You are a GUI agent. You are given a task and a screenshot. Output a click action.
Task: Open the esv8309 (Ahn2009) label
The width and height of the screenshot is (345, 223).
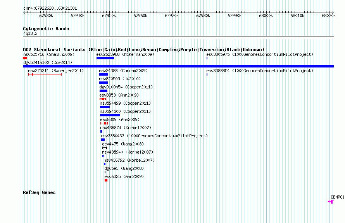click(x=120, y=119)
